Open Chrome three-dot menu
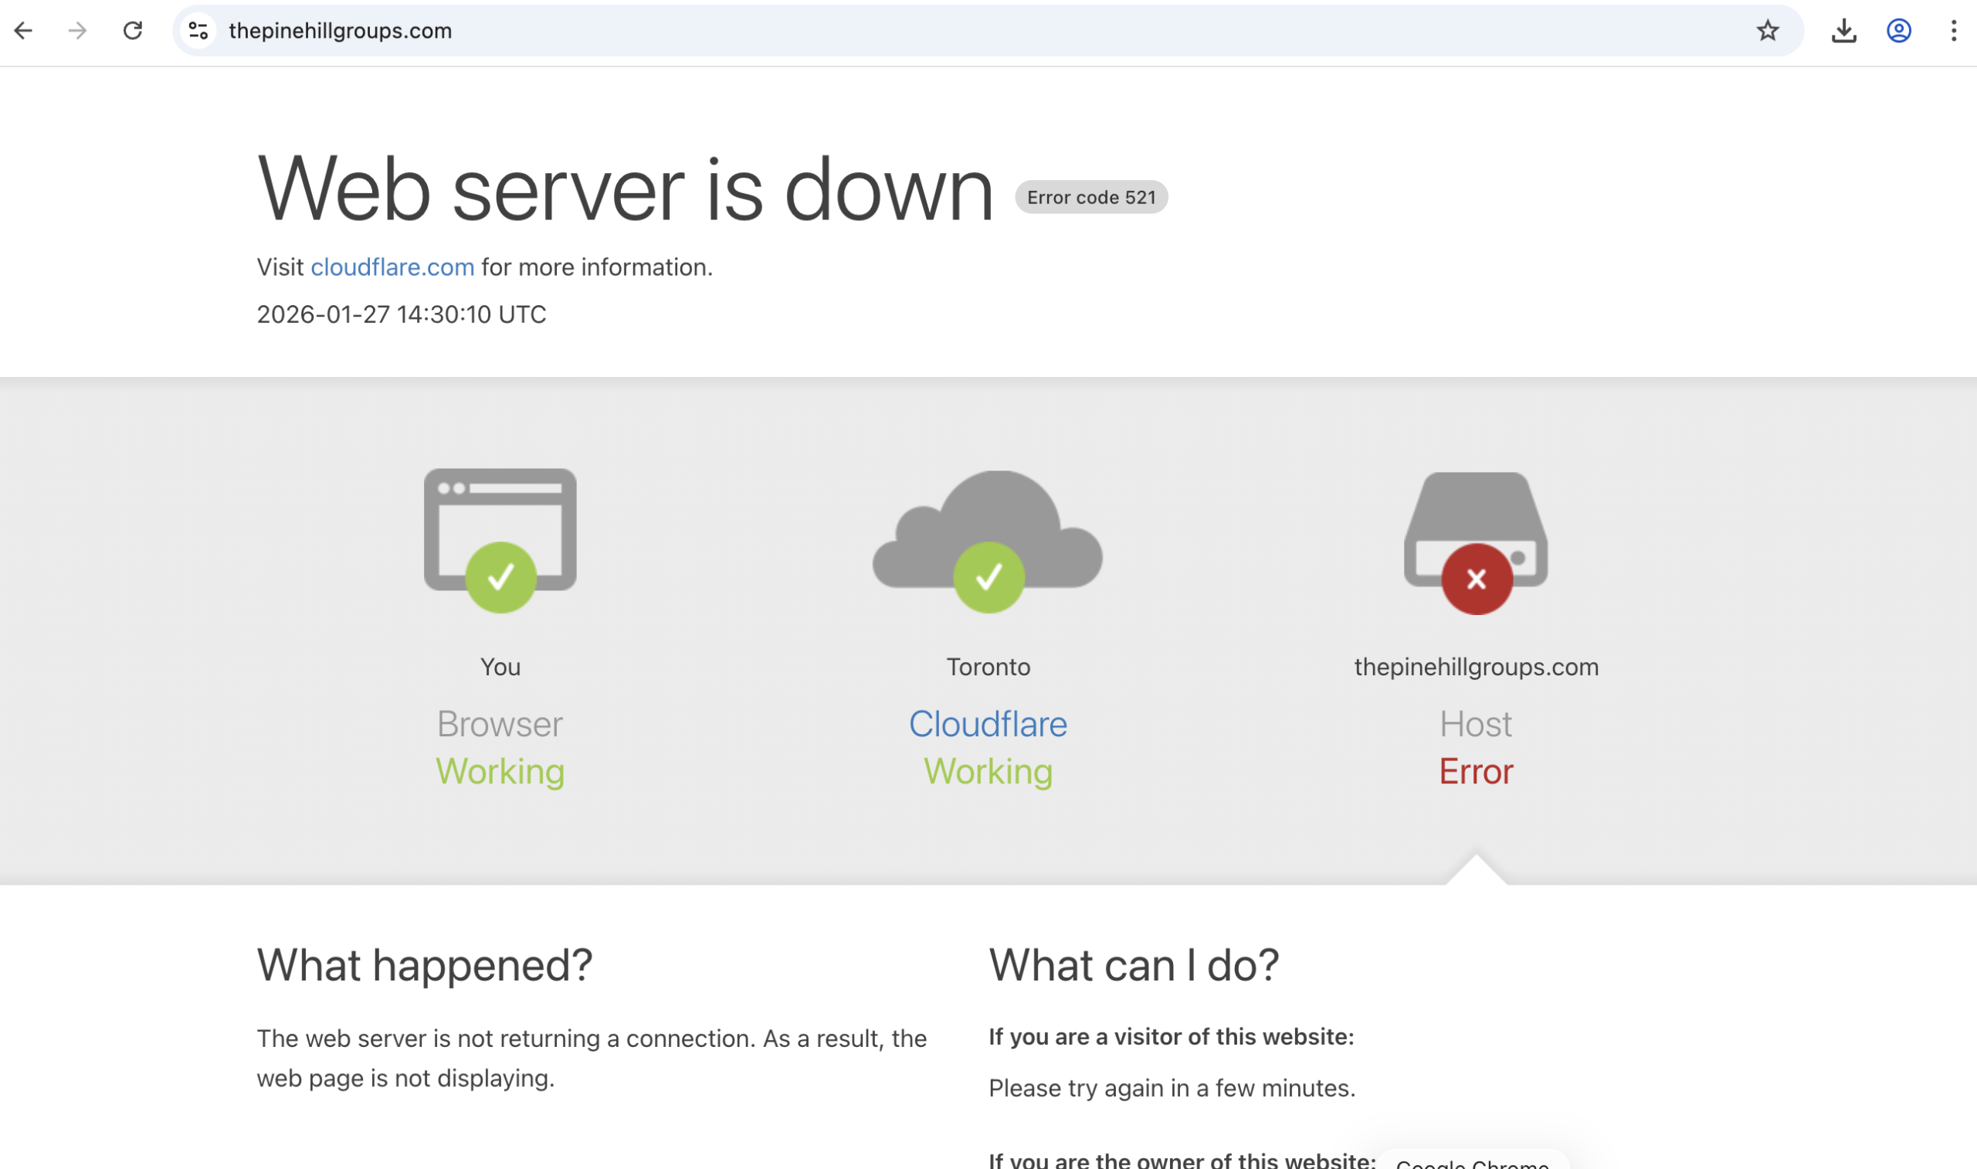This screenshot has width=1977, height=1169. tap(1953, 31)
